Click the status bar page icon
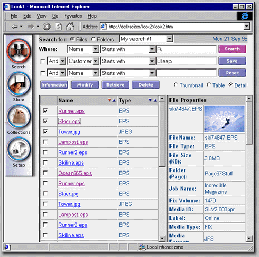259x257 pixels. click(7, 247)
